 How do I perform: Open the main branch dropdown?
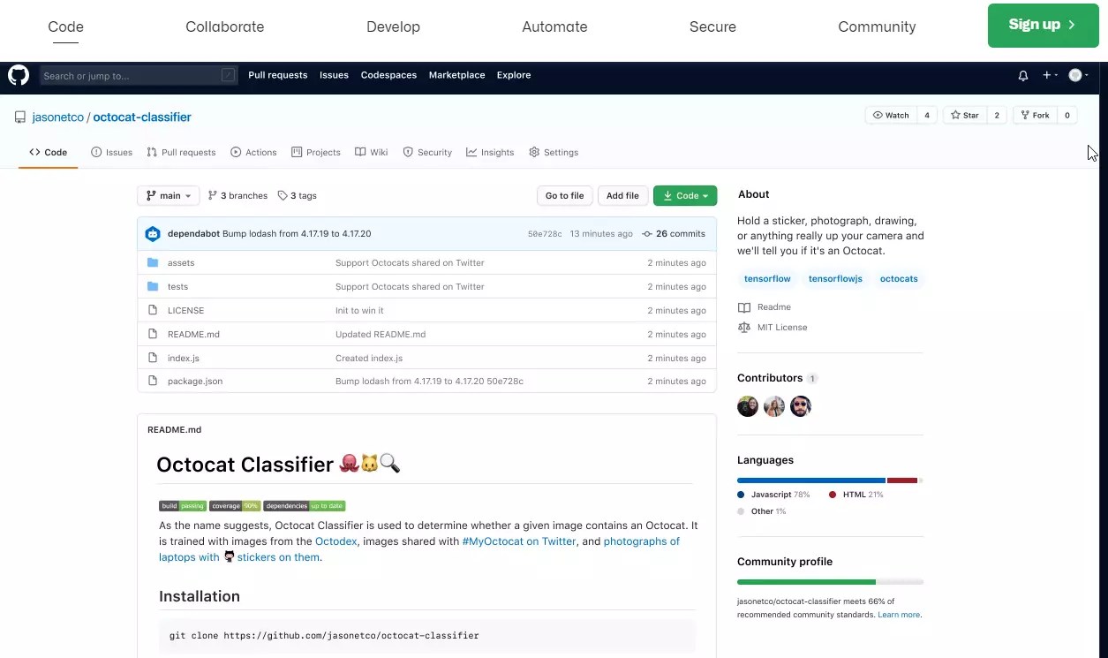pos(168,195)
